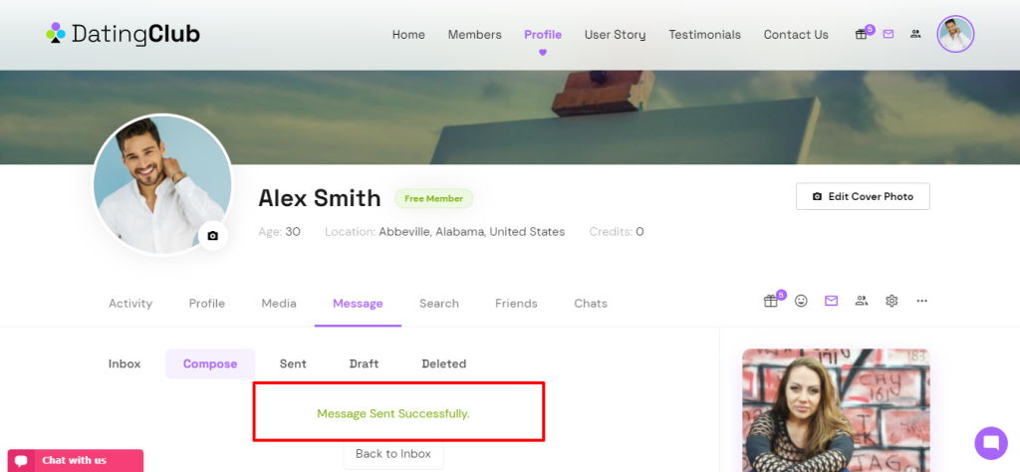The image size is (1020, 472).
Task: Open the Sent messages tab
Action: [293, 363]
